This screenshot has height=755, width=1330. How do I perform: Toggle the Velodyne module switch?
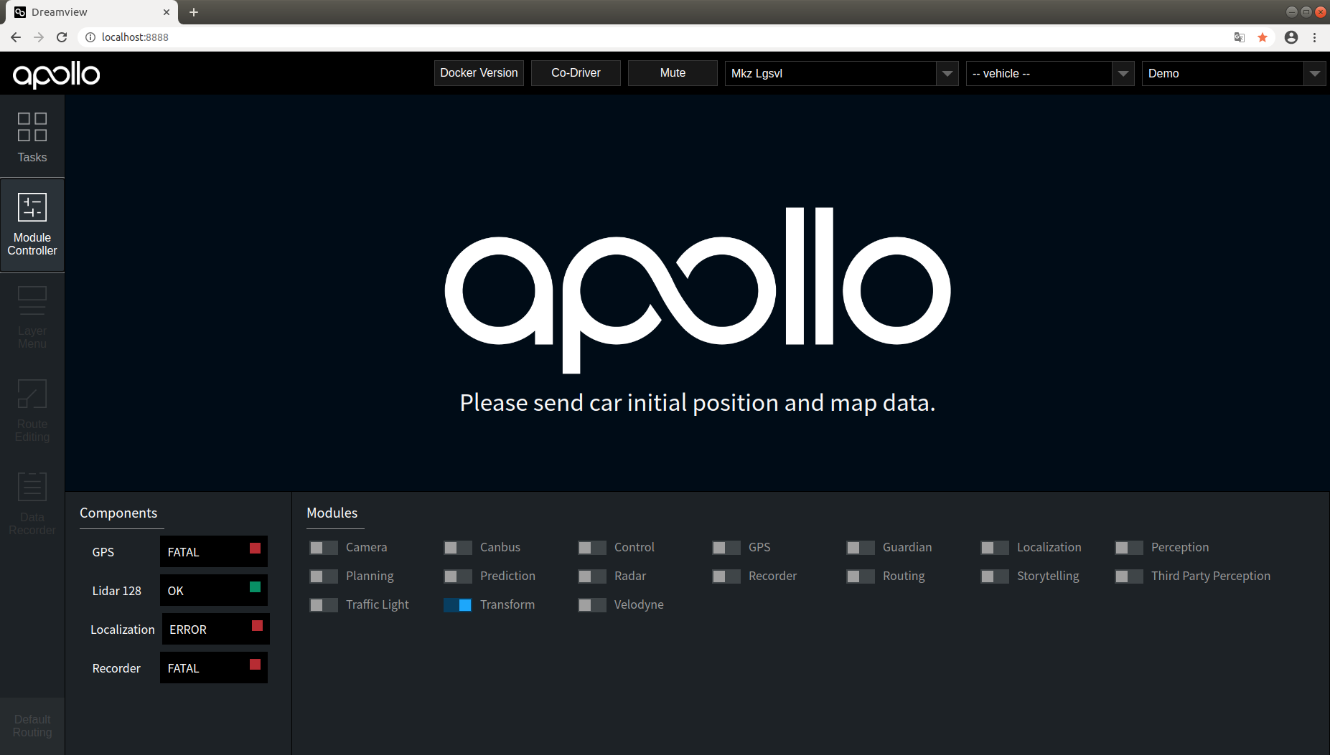[x=592, y=605]
